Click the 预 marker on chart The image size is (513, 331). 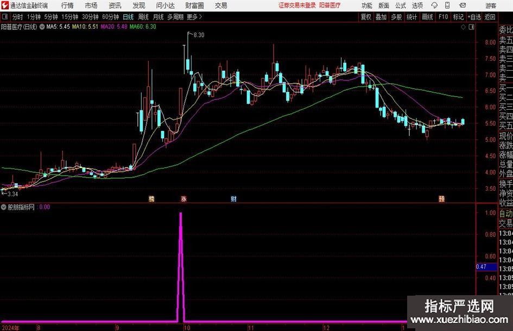click(442, 198)
